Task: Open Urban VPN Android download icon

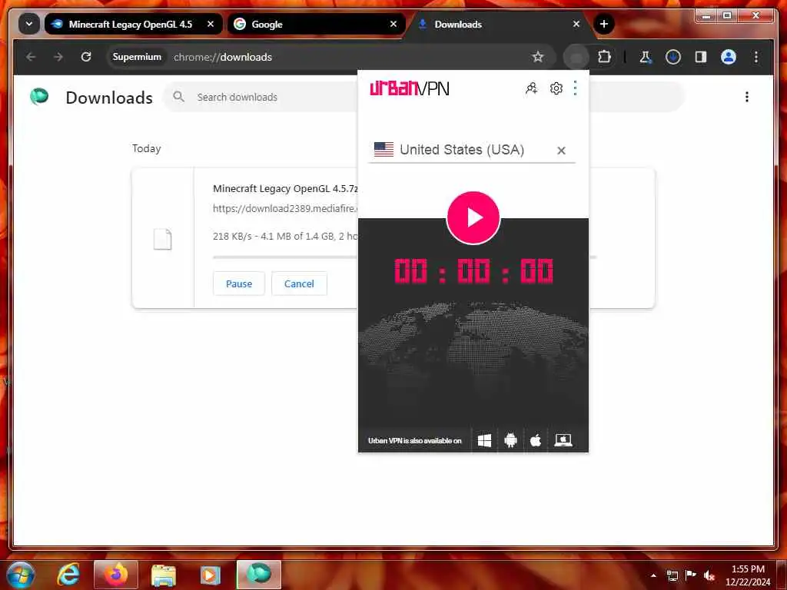Action: click(x=510, y=440)
